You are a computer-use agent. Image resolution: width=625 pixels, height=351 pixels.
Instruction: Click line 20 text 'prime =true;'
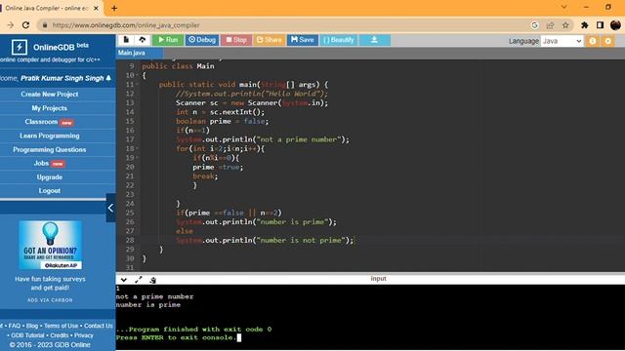point(218,167)
